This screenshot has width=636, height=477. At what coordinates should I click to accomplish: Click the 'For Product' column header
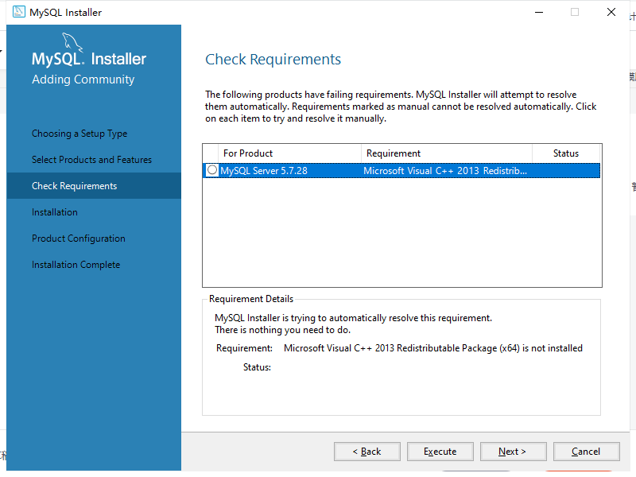pos(249,153)
